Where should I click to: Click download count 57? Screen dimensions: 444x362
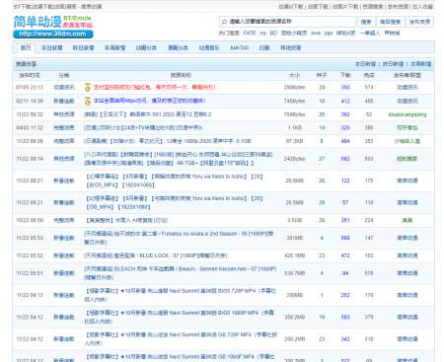click(345, 202)
